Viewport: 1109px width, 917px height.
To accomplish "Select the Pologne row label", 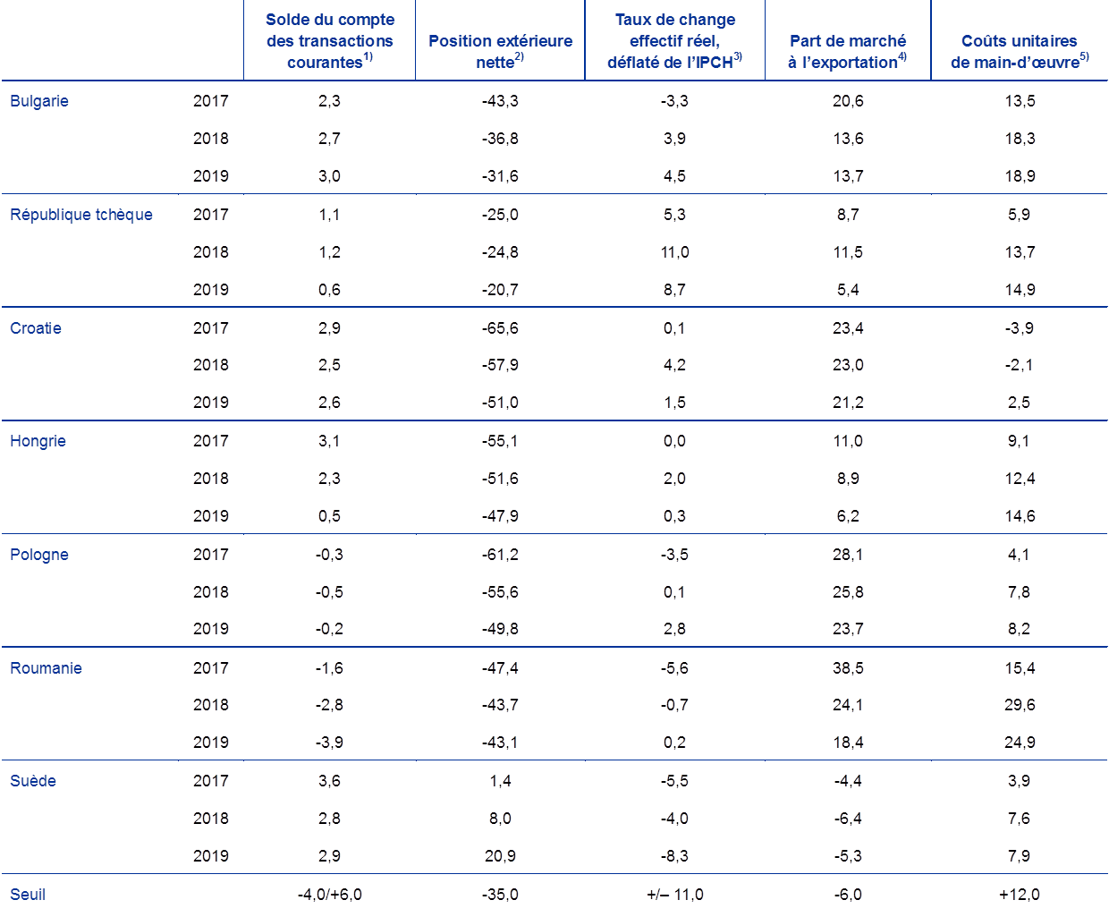I will (39, 555).
